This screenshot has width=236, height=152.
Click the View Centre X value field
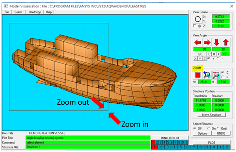(x=221, y=16)
